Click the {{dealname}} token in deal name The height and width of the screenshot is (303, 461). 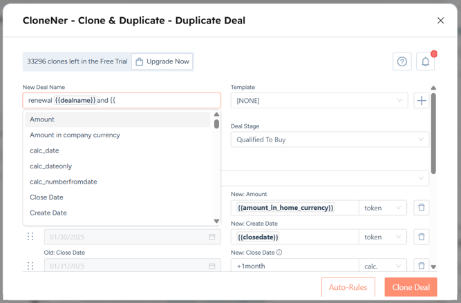[x=75, y=100]
